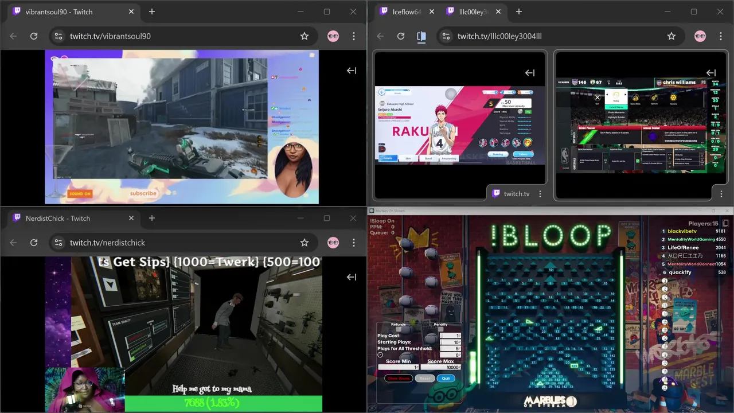Click the clock icon in Marbles settings
Viewport: 734px width, 413px height.
click(x=380, y=355)
